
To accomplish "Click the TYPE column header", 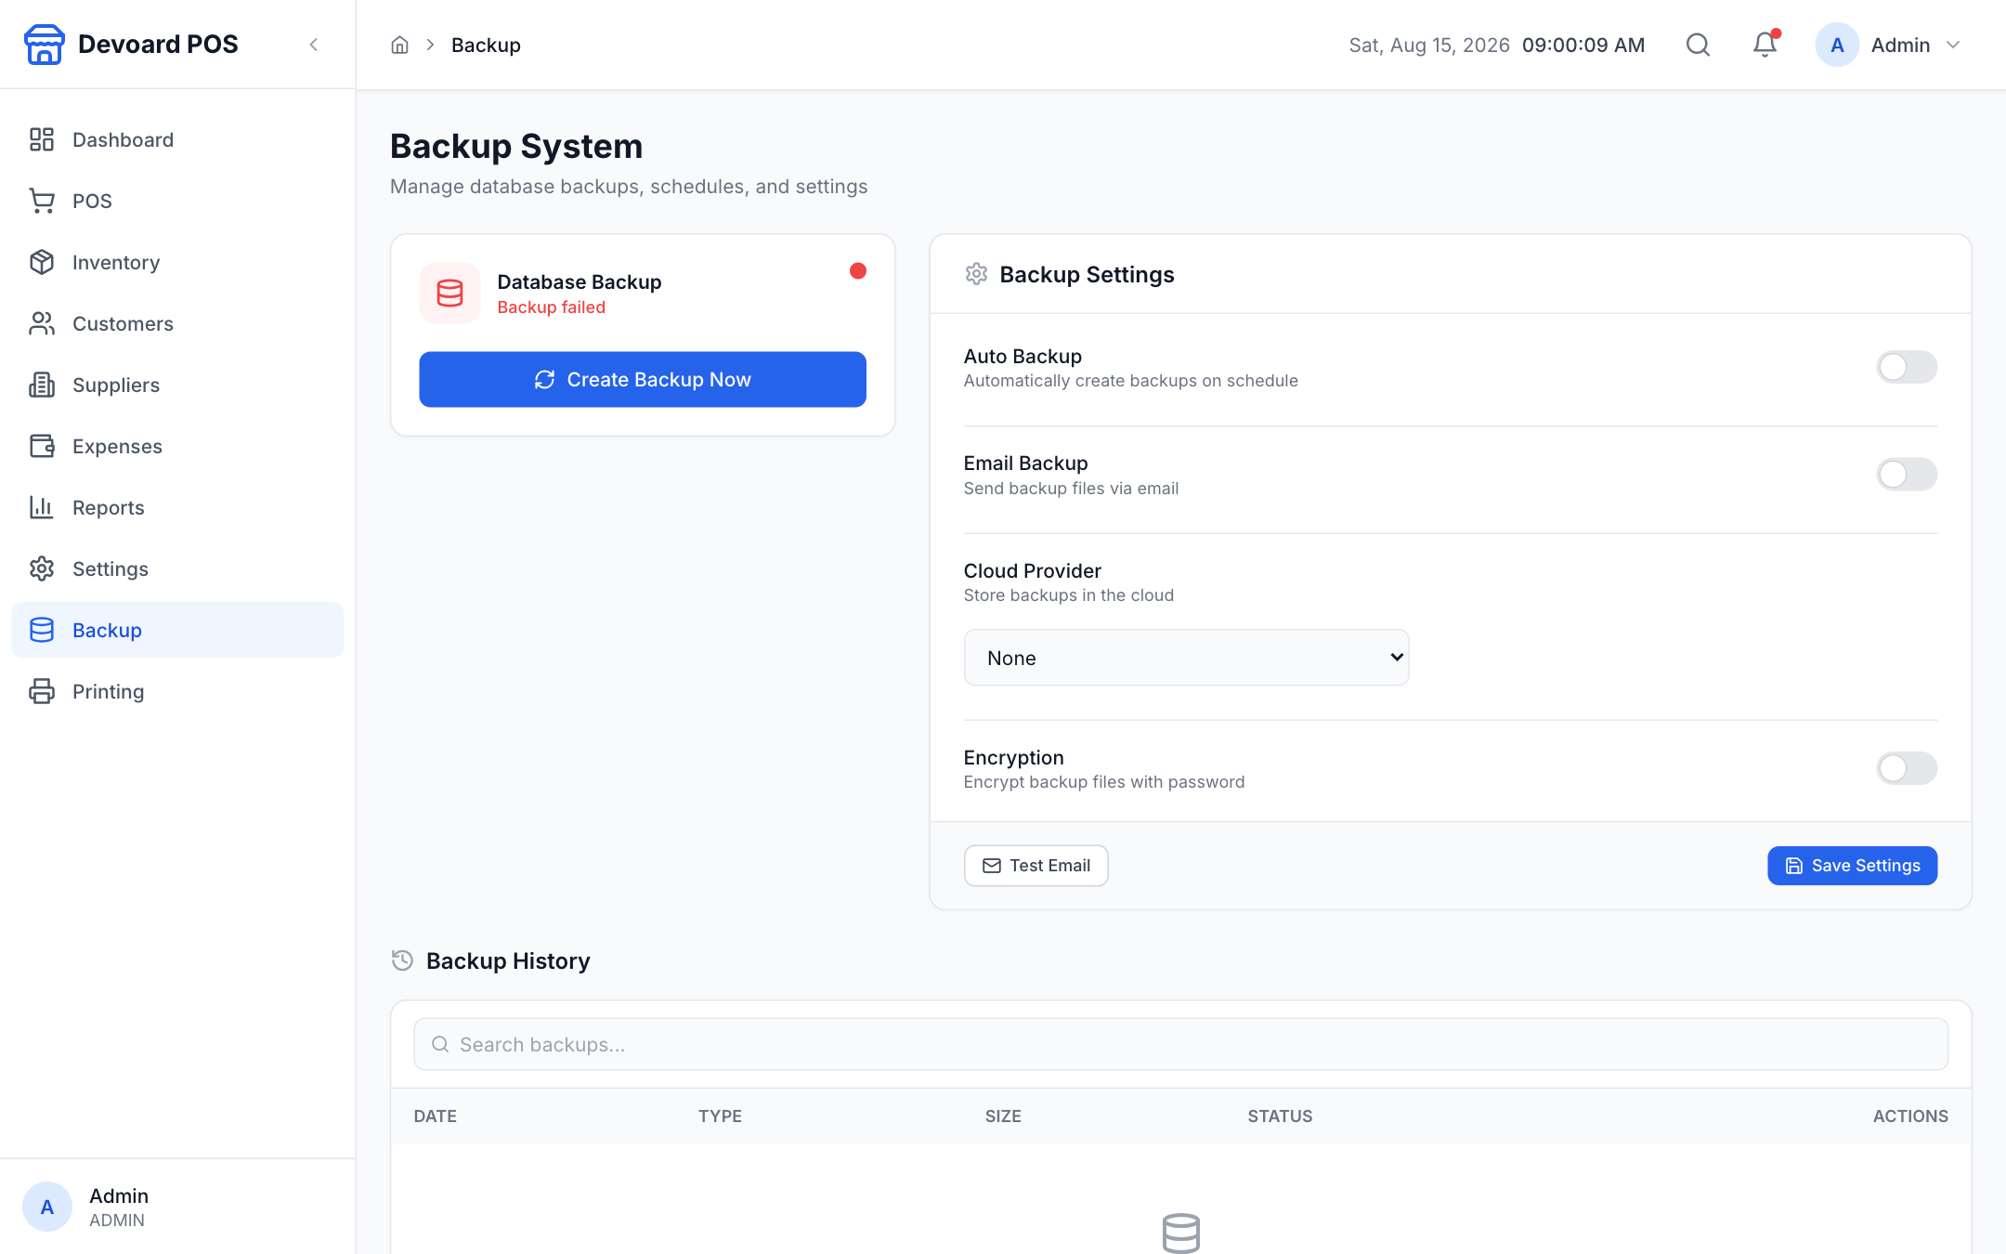I will [x=720, y=1117].
